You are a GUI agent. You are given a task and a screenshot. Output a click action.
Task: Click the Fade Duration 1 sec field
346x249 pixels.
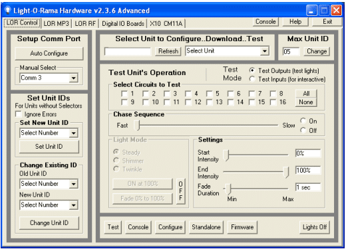[308, 187]
